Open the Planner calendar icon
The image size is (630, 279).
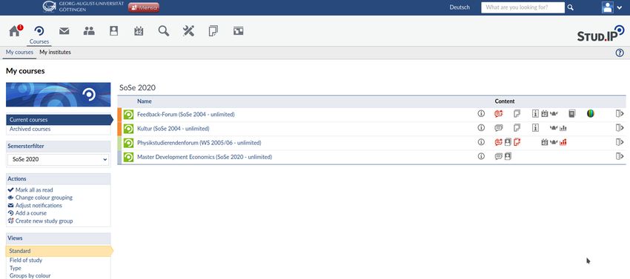tap(139, 31)
